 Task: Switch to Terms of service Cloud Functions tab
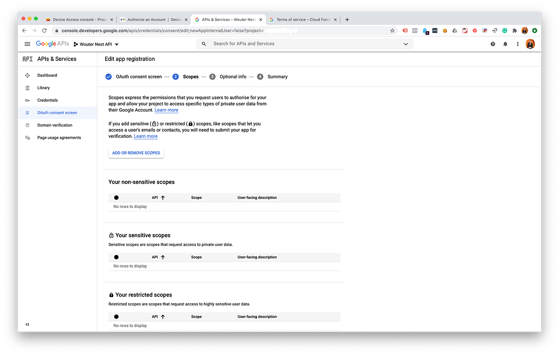pyautogui.click(x=303, y=20)
